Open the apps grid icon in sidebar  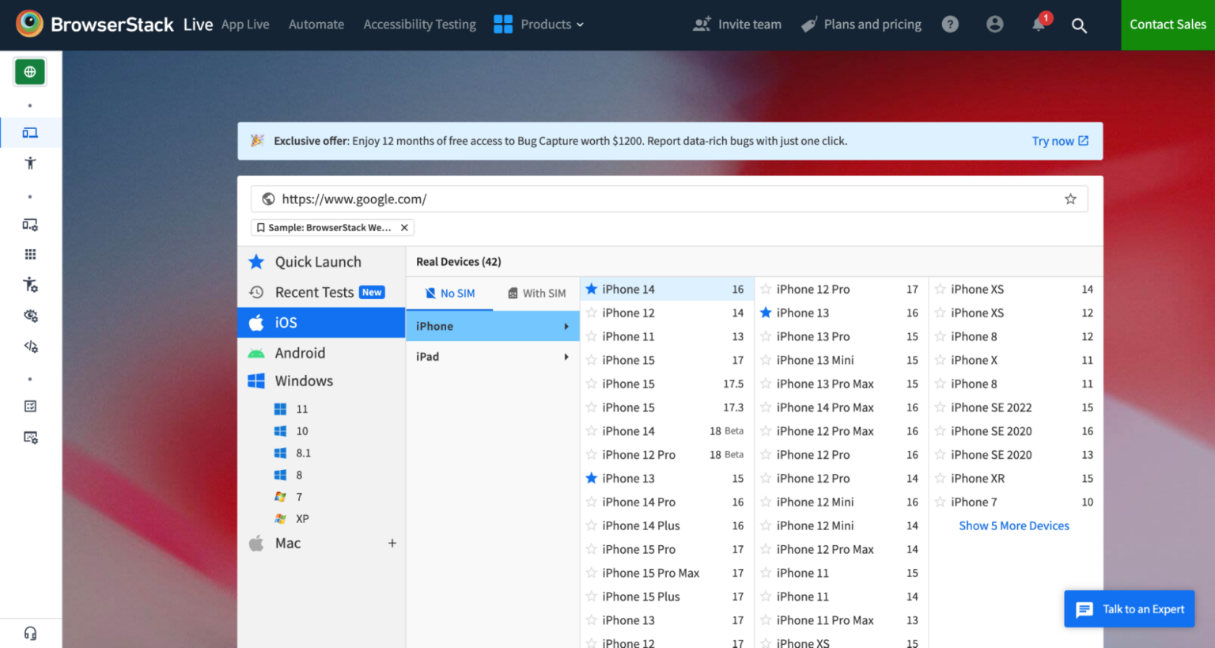(30, 254)
